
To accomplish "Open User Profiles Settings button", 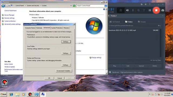I will coord(66,53).
